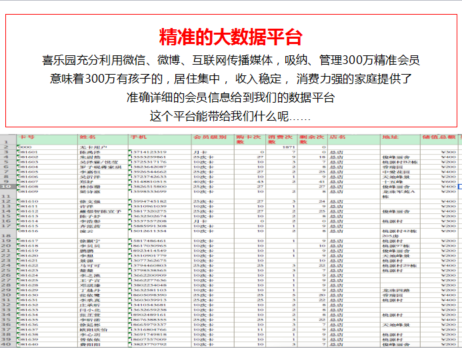Click card number cell 0000
The image size is (462, 348).
click(x=47, y=147)
